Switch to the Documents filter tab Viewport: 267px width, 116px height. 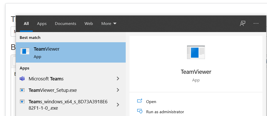tap(65, 23)
